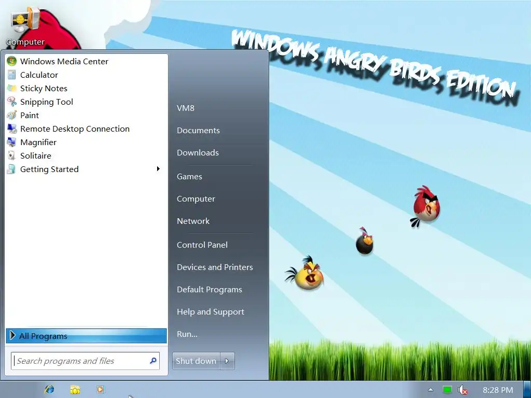Click the Snipping Tool label

point(46,102)
